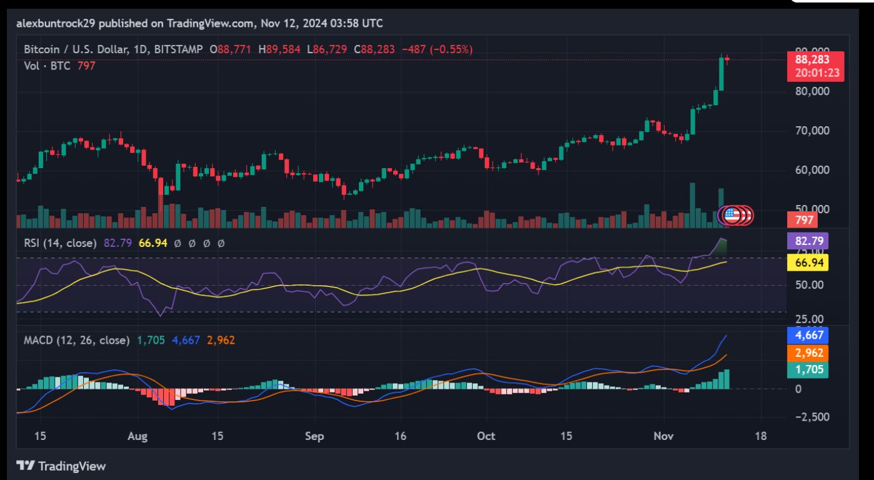Click the red 797 volume tag

click(803, 220)
